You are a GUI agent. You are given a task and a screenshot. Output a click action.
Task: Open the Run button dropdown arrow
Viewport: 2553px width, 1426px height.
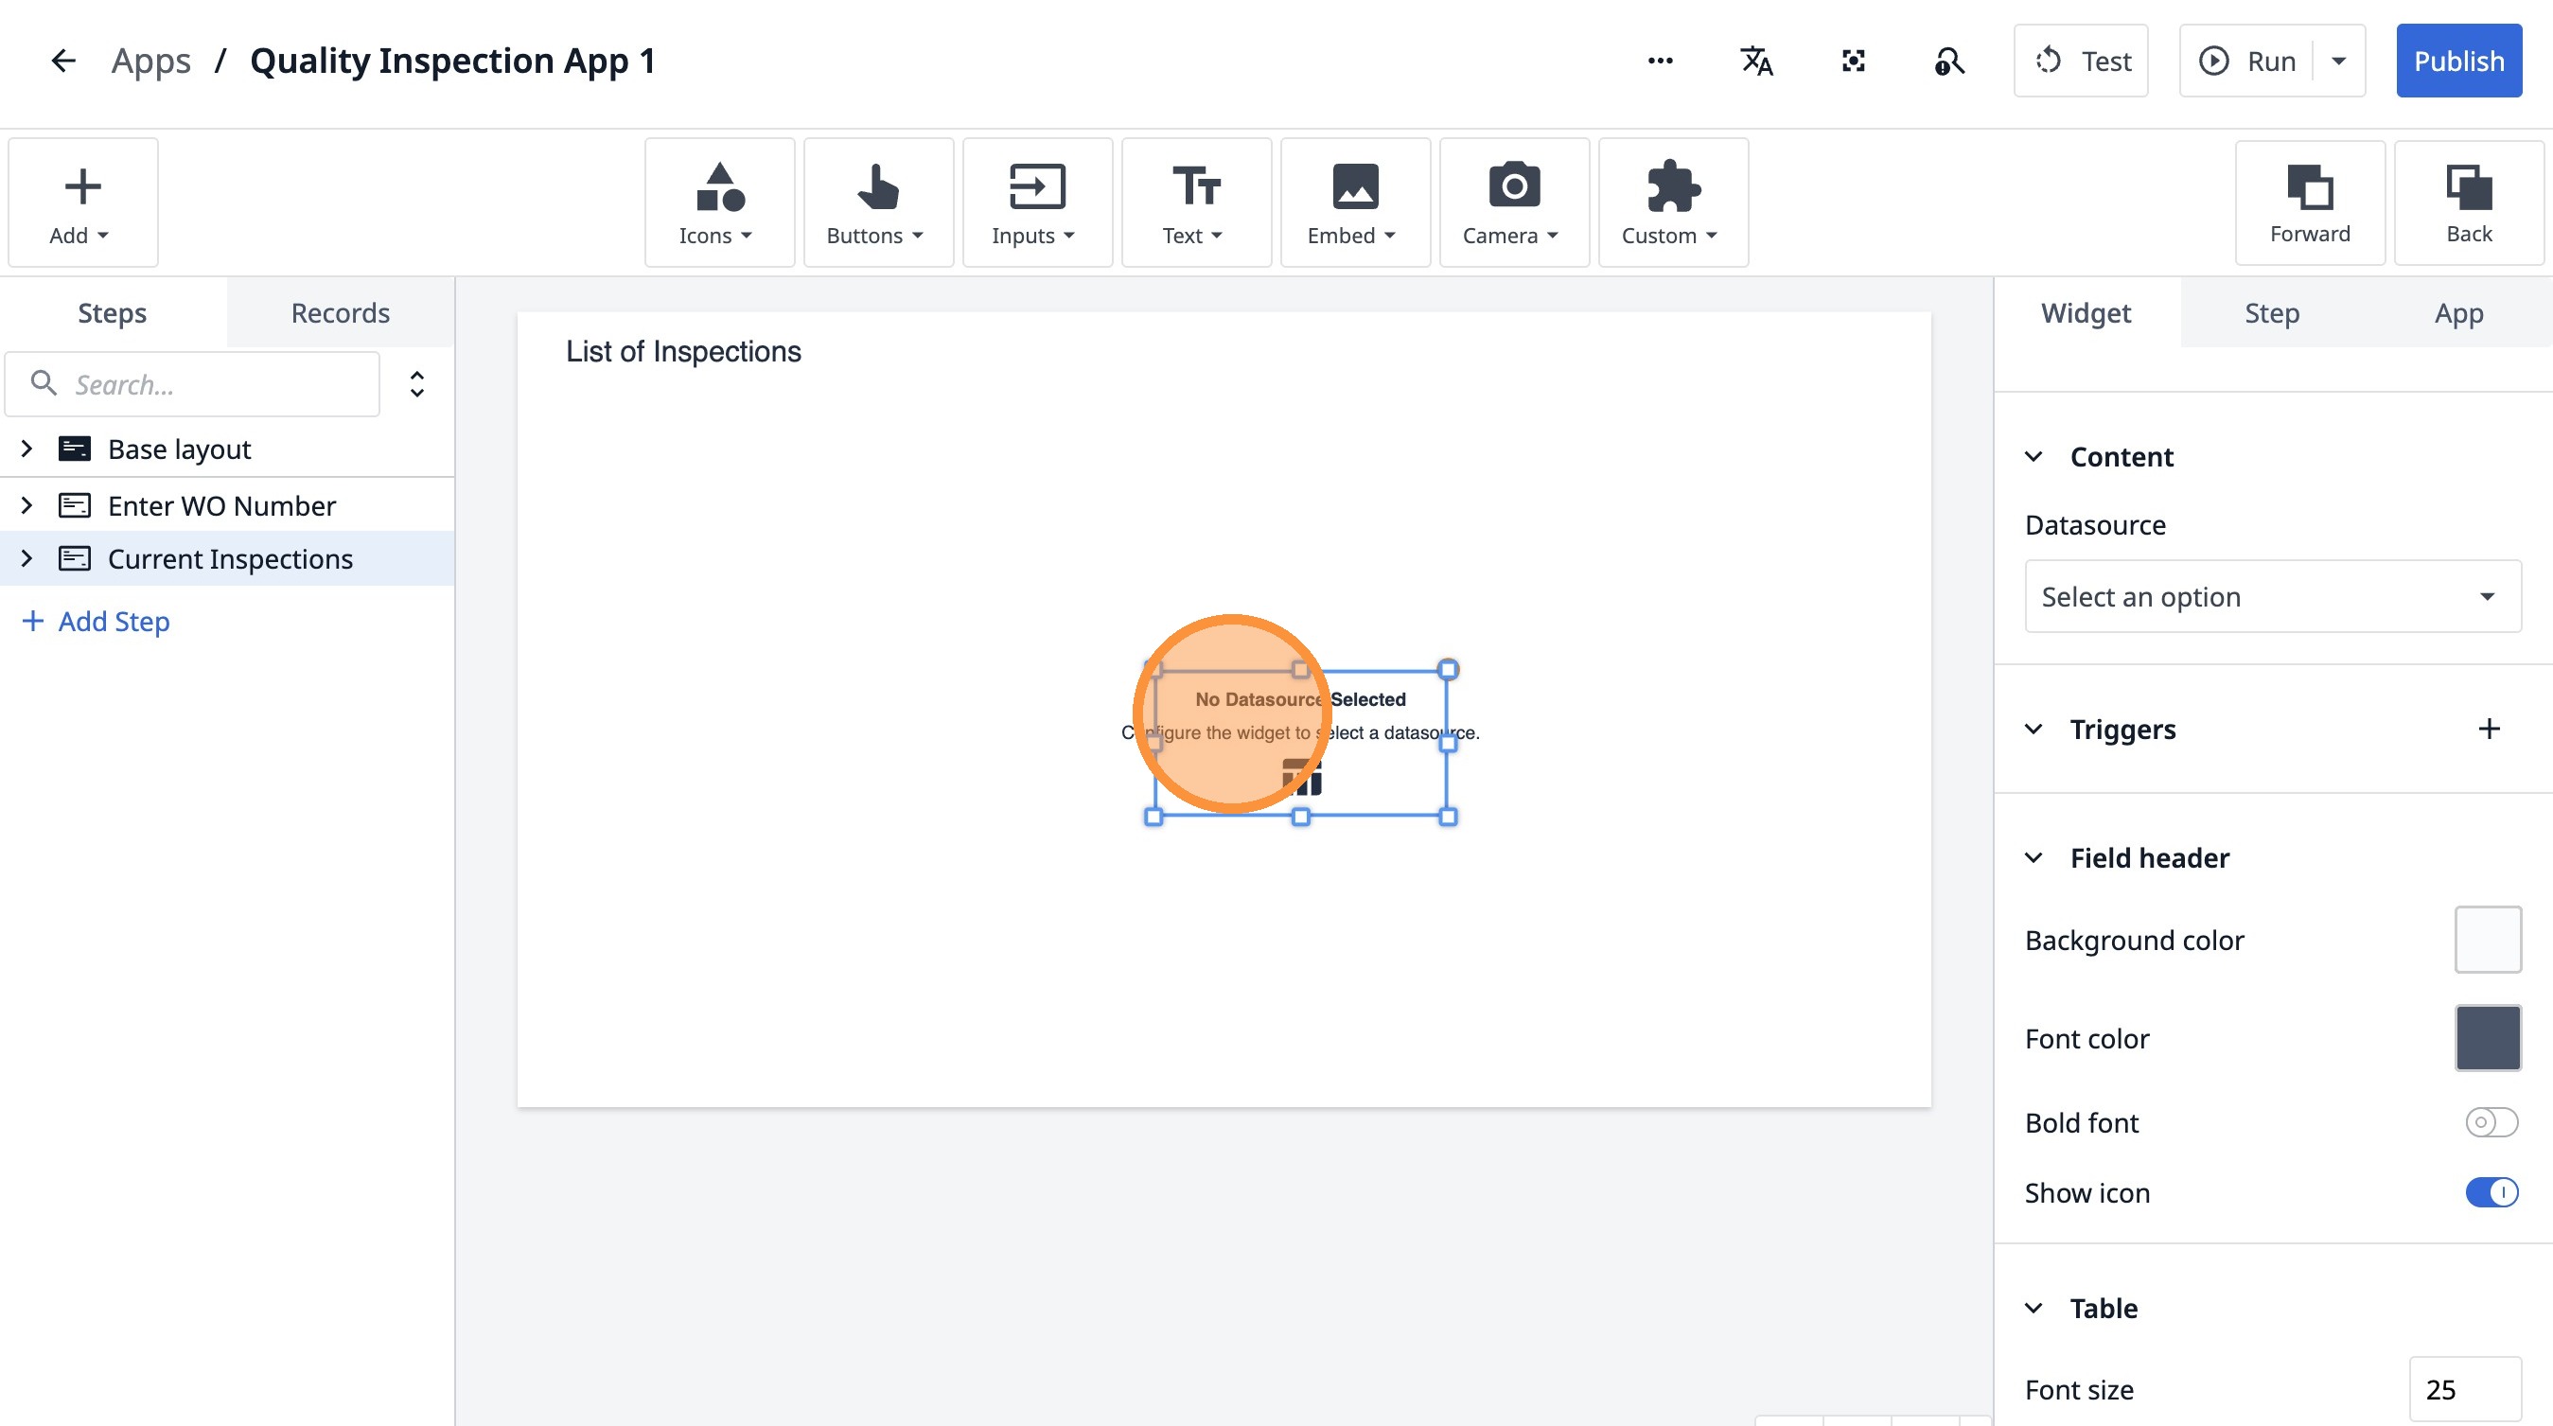[x=2339, y=62]
